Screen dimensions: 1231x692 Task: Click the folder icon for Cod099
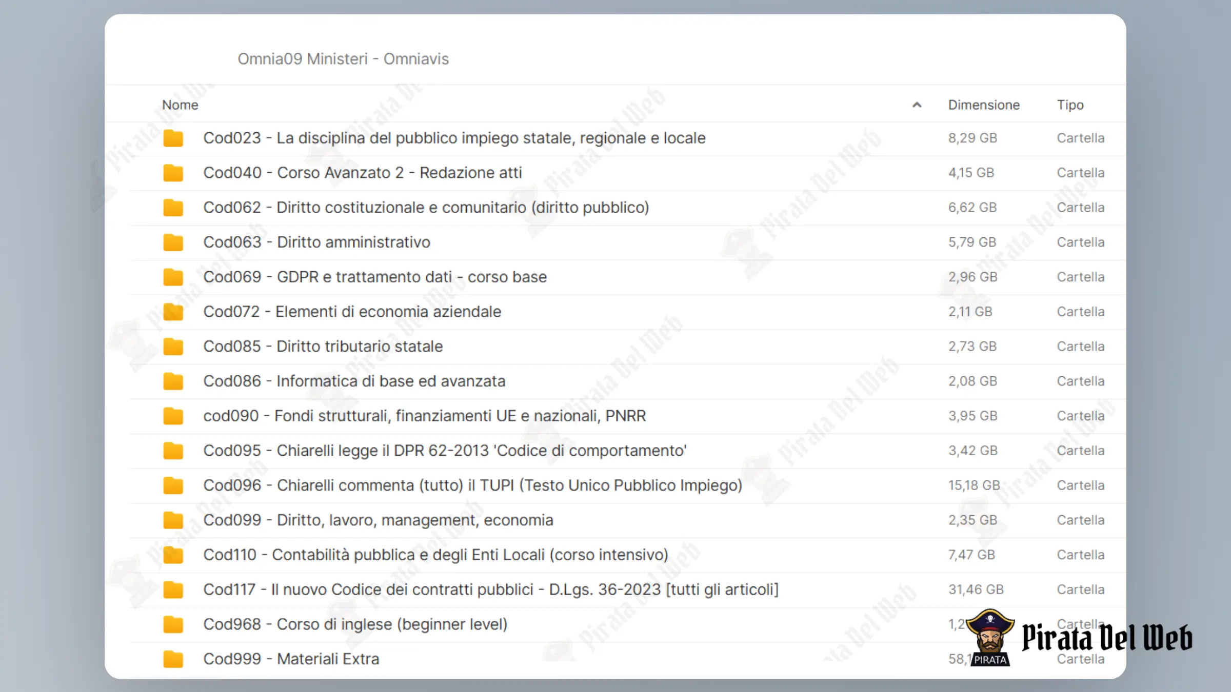[173, 520]
